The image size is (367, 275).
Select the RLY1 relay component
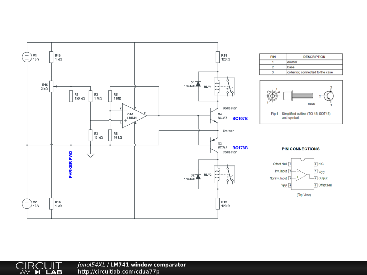point(224,87)
